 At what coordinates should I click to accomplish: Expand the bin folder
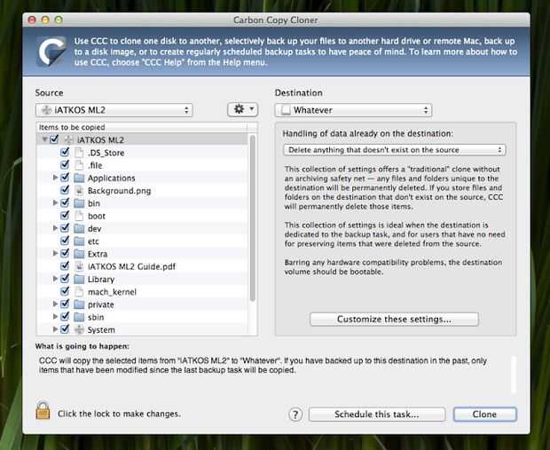click(55, 203)
